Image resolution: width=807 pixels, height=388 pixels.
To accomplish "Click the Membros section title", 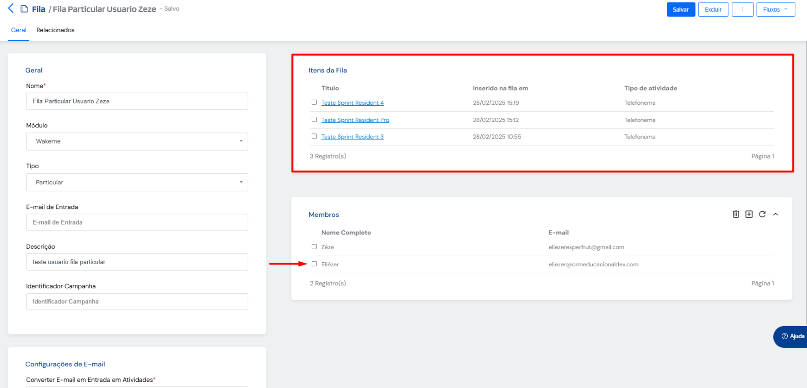I will [x=324, y=215].
